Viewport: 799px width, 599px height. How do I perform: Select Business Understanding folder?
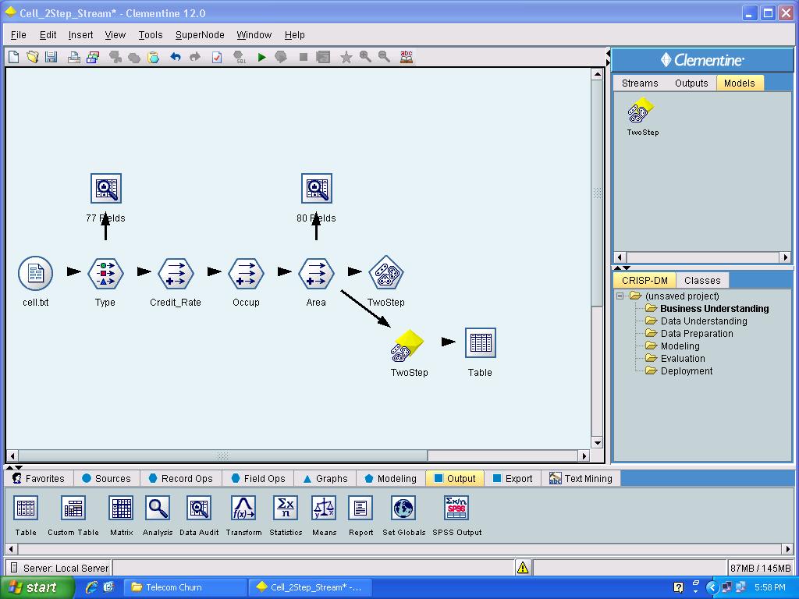pos(715,308)
